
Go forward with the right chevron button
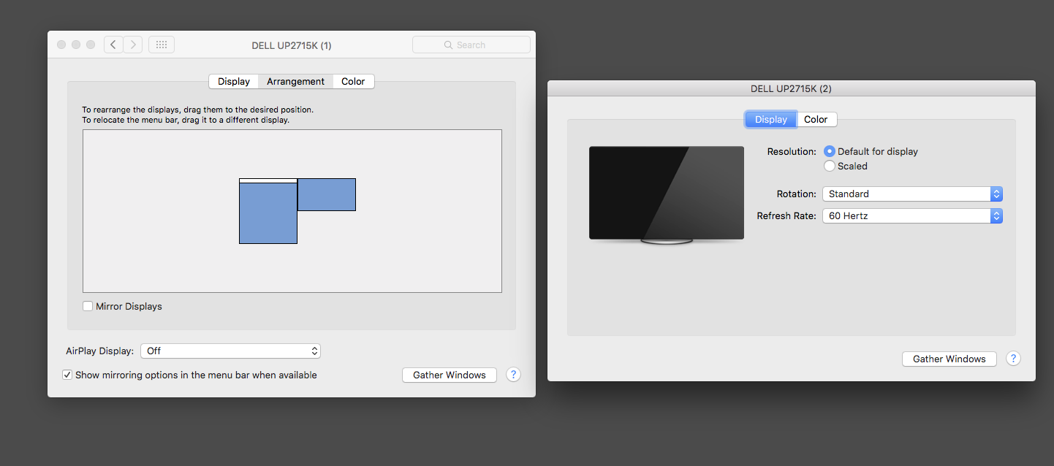point(132,45)
